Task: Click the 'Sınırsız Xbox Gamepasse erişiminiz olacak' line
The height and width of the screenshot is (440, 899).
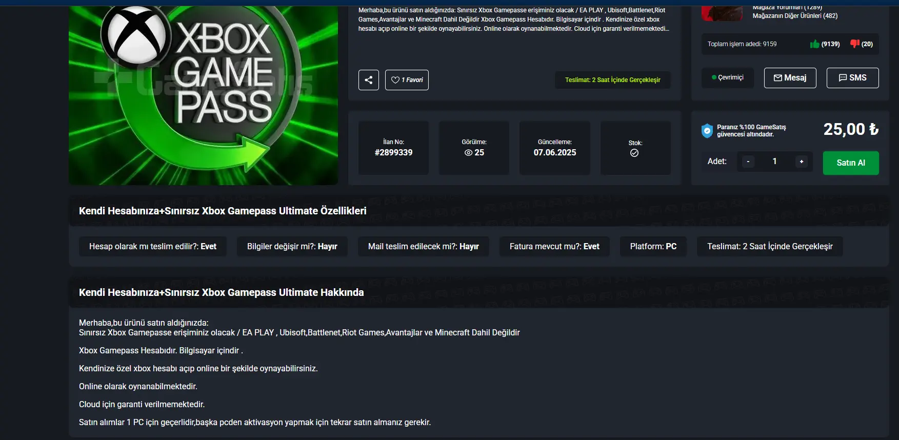Action: [x=299, y=333]
